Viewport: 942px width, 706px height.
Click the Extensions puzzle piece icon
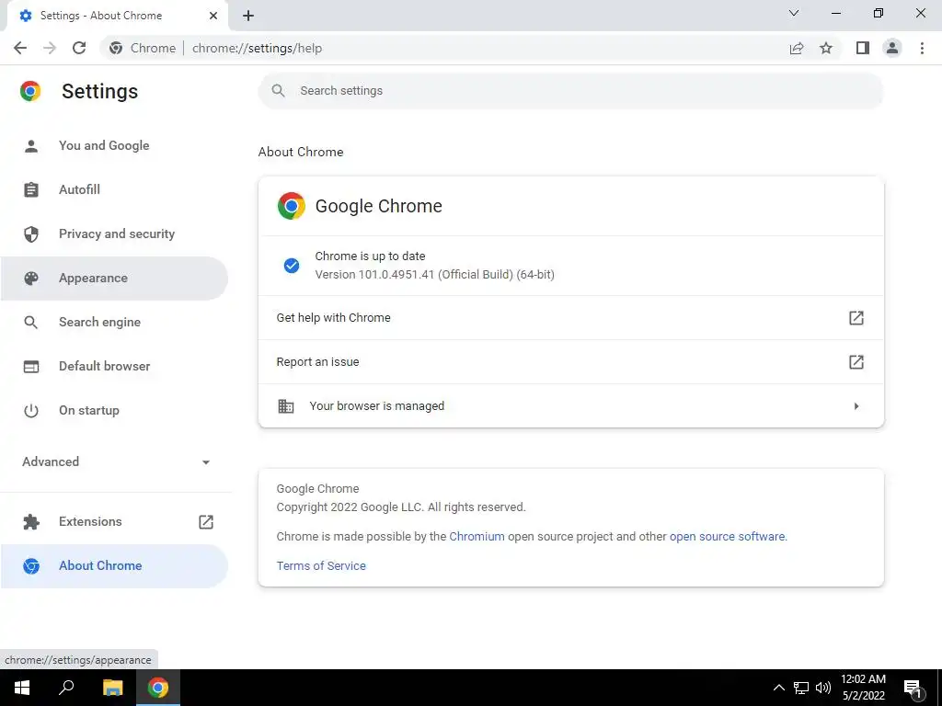(x=31, y=522)
